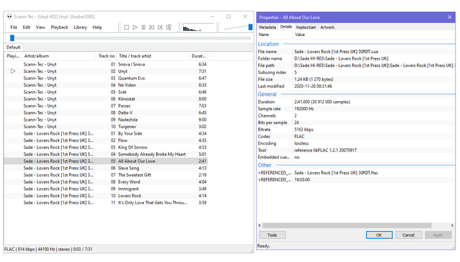Select track 01 Snova I Snova
Image resolution: width=460 pixels, height=262 pixels.
(x=106, y=64)
